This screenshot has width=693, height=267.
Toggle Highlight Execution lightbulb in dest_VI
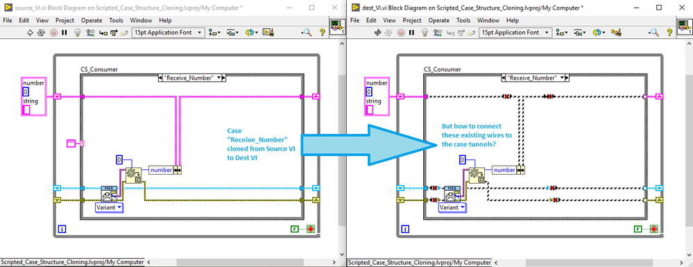[425, 33]
